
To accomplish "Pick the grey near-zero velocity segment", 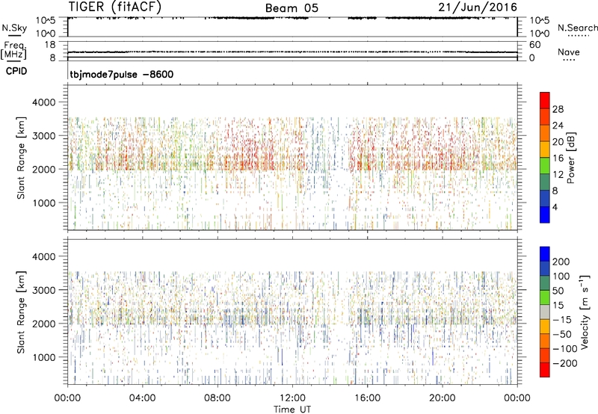I will (545, 312).
